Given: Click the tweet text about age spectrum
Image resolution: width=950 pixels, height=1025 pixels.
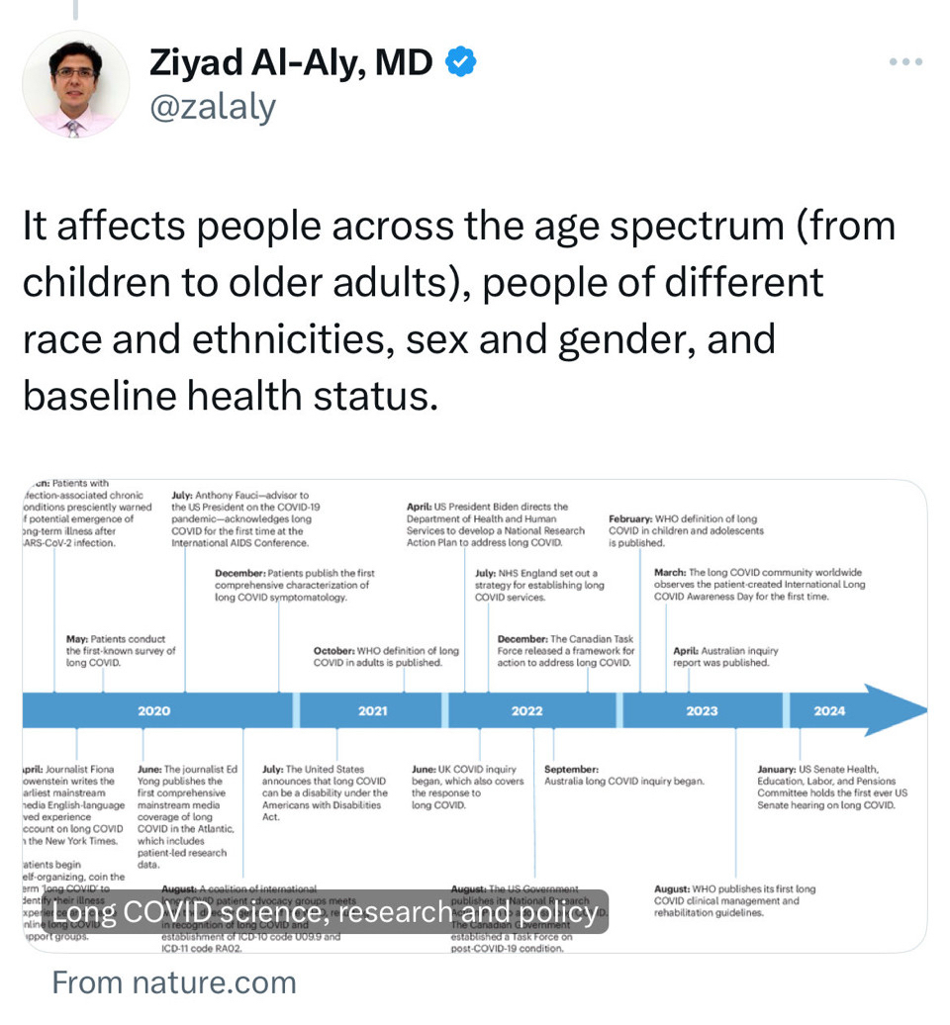Looking at the screenshot, I should coord(458,311).
